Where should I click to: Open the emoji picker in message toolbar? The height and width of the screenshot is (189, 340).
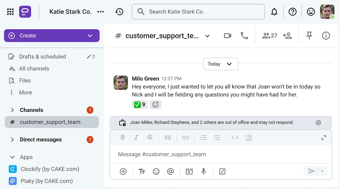click(156, 171)
